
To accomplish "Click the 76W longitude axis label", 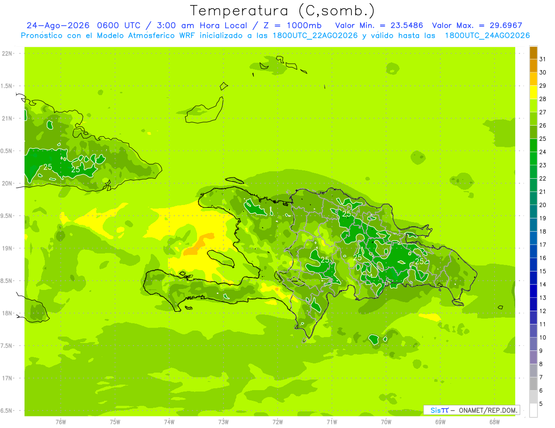I will pos(61,421).
